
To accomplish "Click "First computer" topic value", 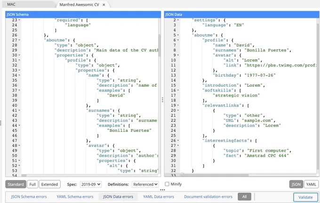I will coord(268,151).
